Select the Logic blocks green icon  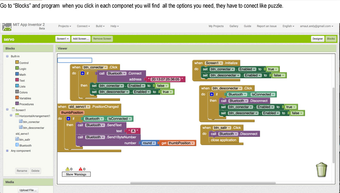click(17, 68)
